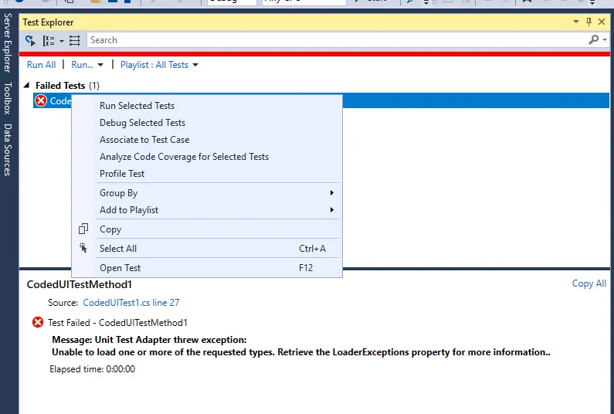Expand the Group By submenu
Image resolution: width=614 pixels, height=414 pixels.
tap(207, 192)
